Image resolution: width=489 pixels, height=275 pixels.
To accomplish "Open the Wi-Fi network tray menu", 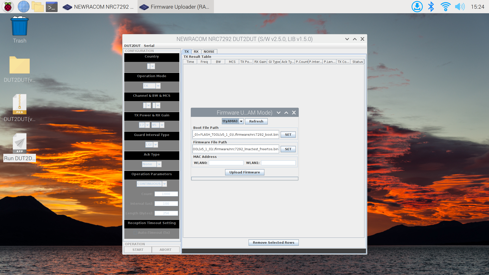I will tap(446, 7).
